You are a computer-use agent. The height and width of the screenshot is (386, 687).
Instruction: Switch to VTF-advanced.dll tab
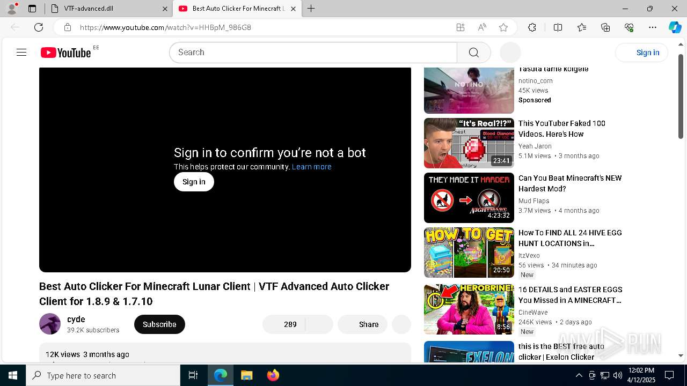coord(108,9)
